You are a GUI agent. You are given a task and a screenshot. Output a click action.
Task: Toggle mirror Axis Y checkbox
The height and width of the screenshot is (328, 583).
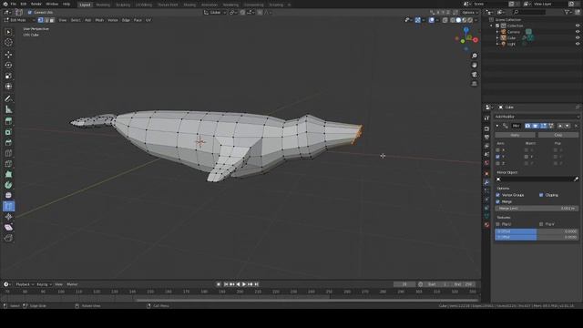[x=498, y=157]
